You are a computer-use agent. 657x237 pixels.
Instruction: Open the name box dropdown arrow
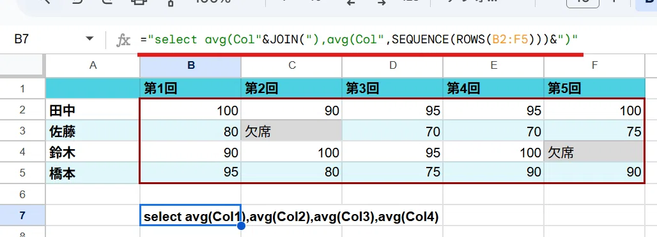pyautogui.click(x=89, y=39)
